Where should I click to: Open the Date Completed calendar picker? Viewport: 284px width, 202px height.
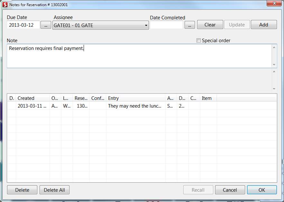click(x=189, y=24)
